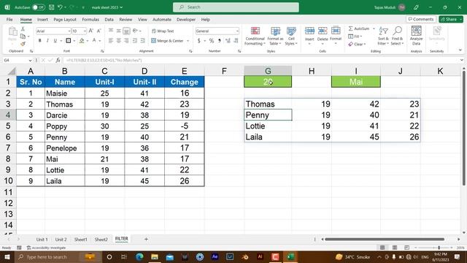Screen dimensions: 467x263
Task: Switch to the Insert ribbon tab
Action: coord(42,20)
